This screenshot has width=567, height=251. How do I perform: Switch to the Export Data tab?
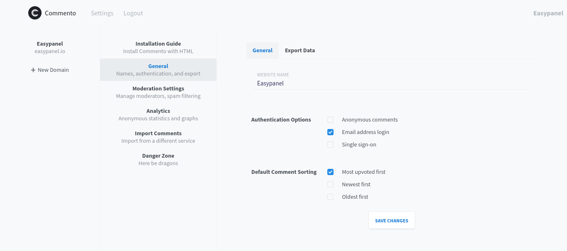299,51
